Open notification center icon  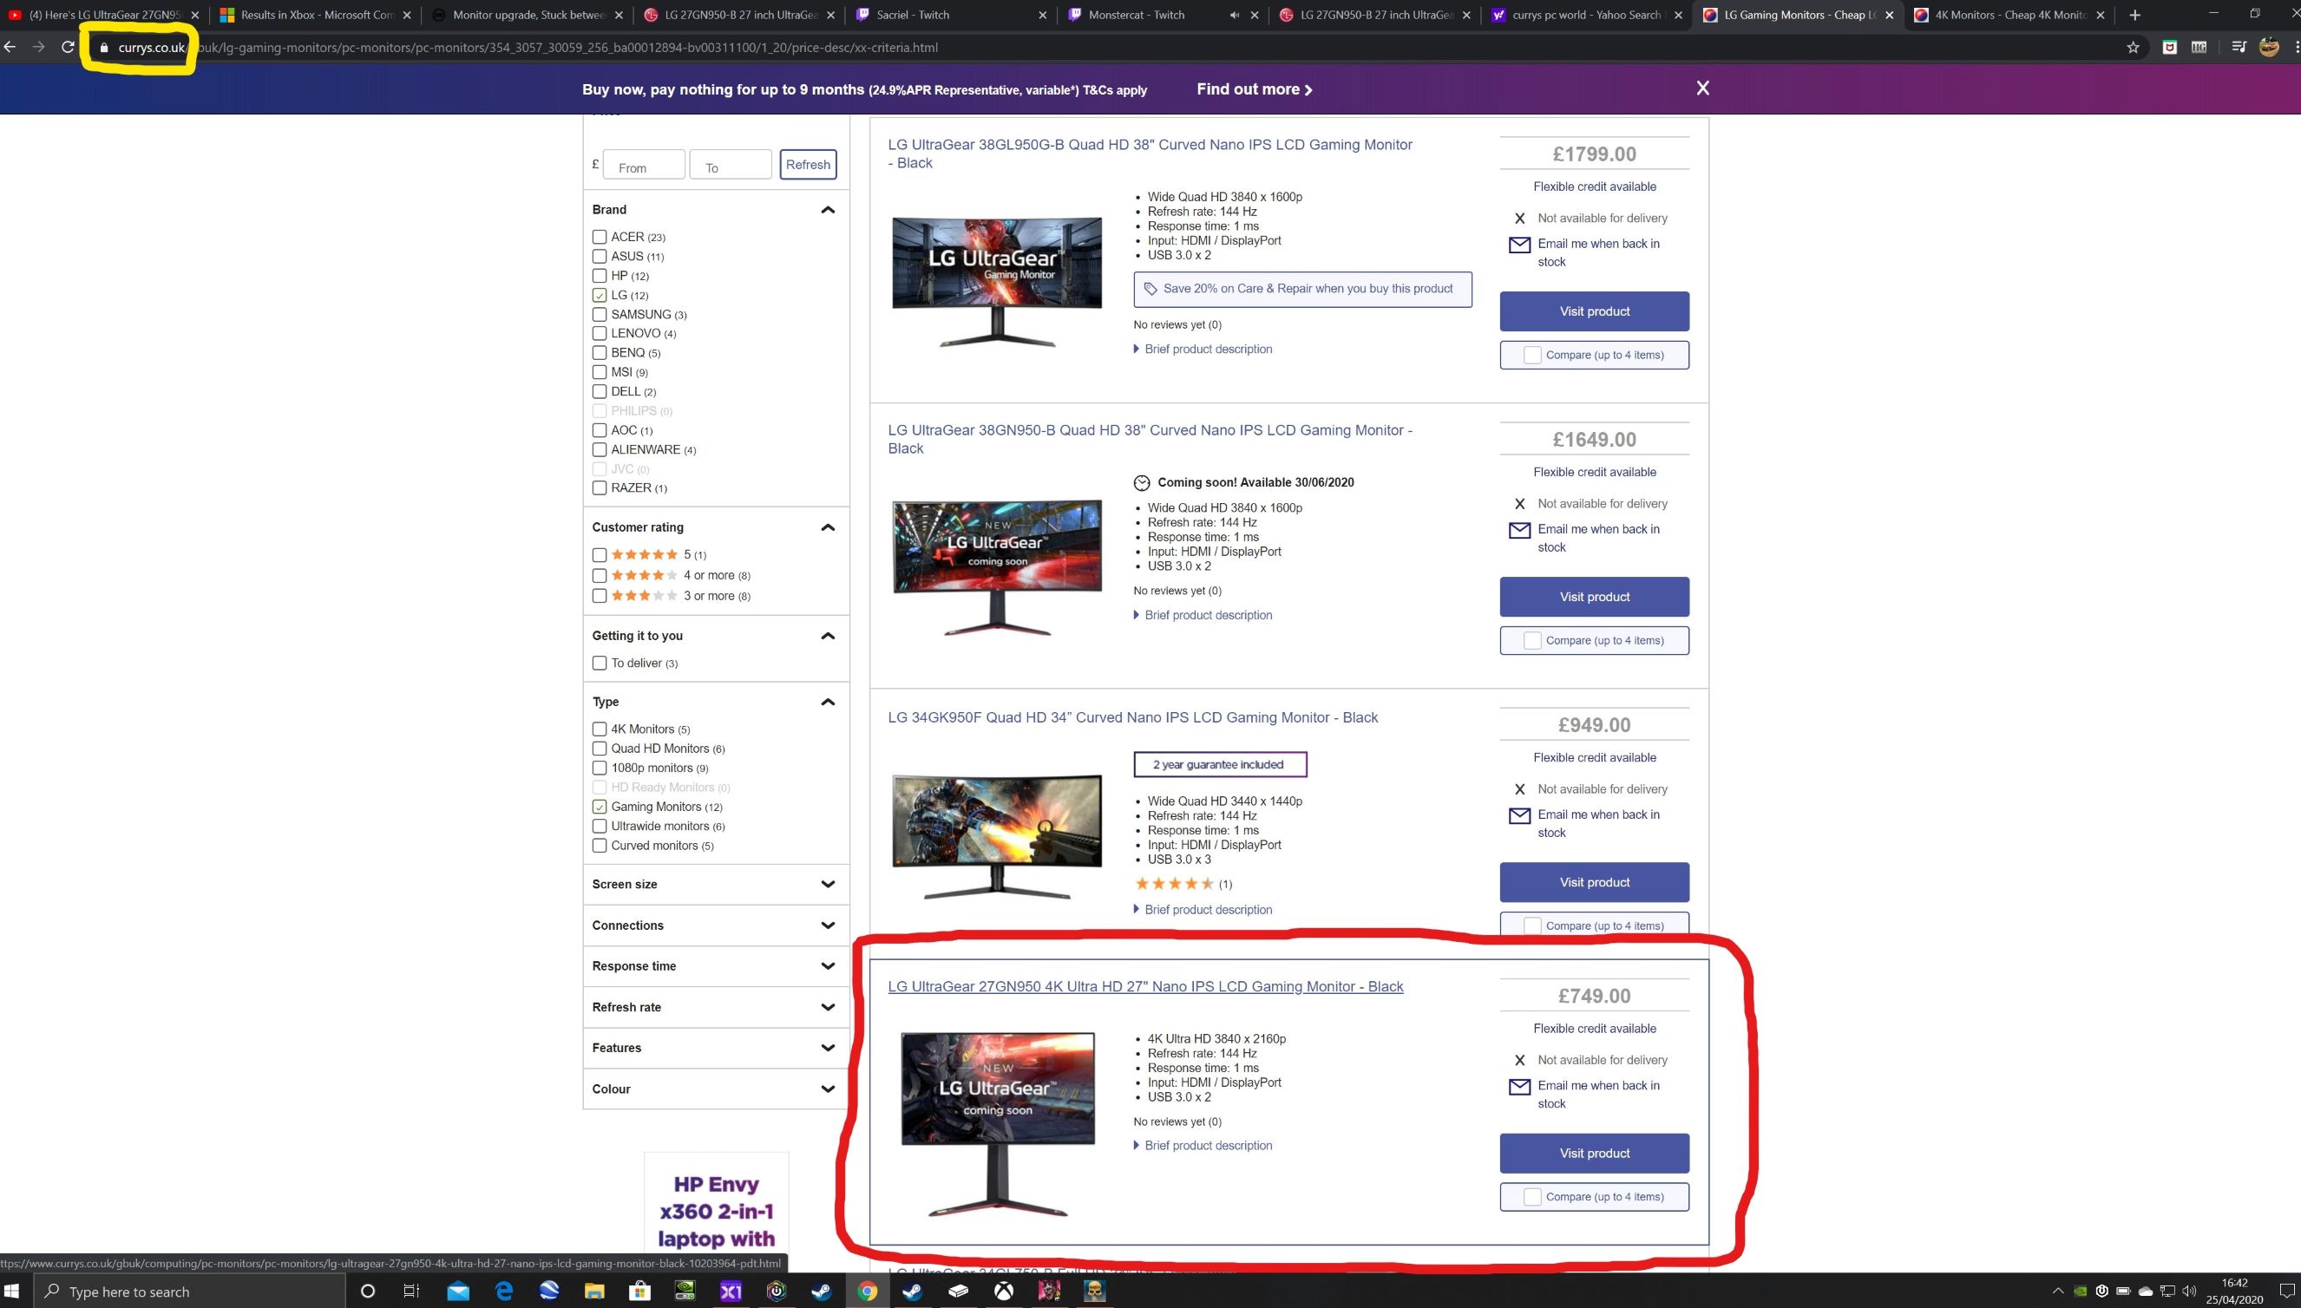tap(2287, 1291)
